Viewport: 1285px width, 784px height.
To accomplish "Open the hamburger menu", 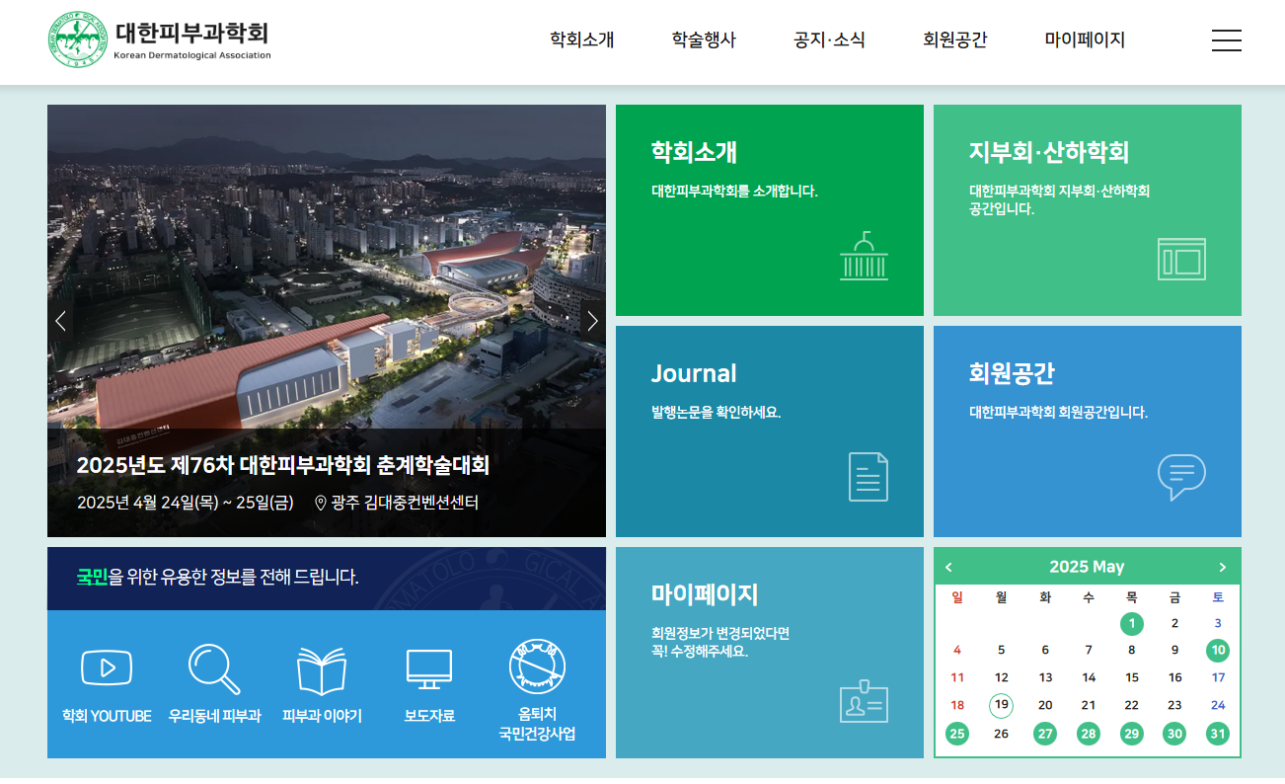I will [1227, 40].
